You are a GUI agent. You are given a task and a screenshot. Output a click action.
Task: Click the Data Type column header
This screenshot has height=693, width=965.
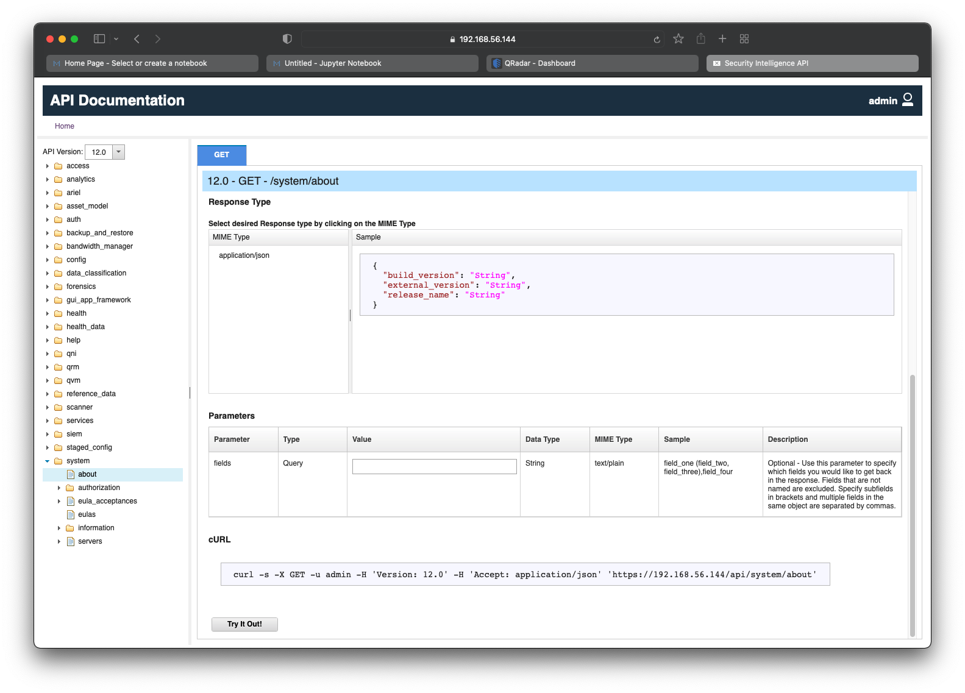(555, 439)
